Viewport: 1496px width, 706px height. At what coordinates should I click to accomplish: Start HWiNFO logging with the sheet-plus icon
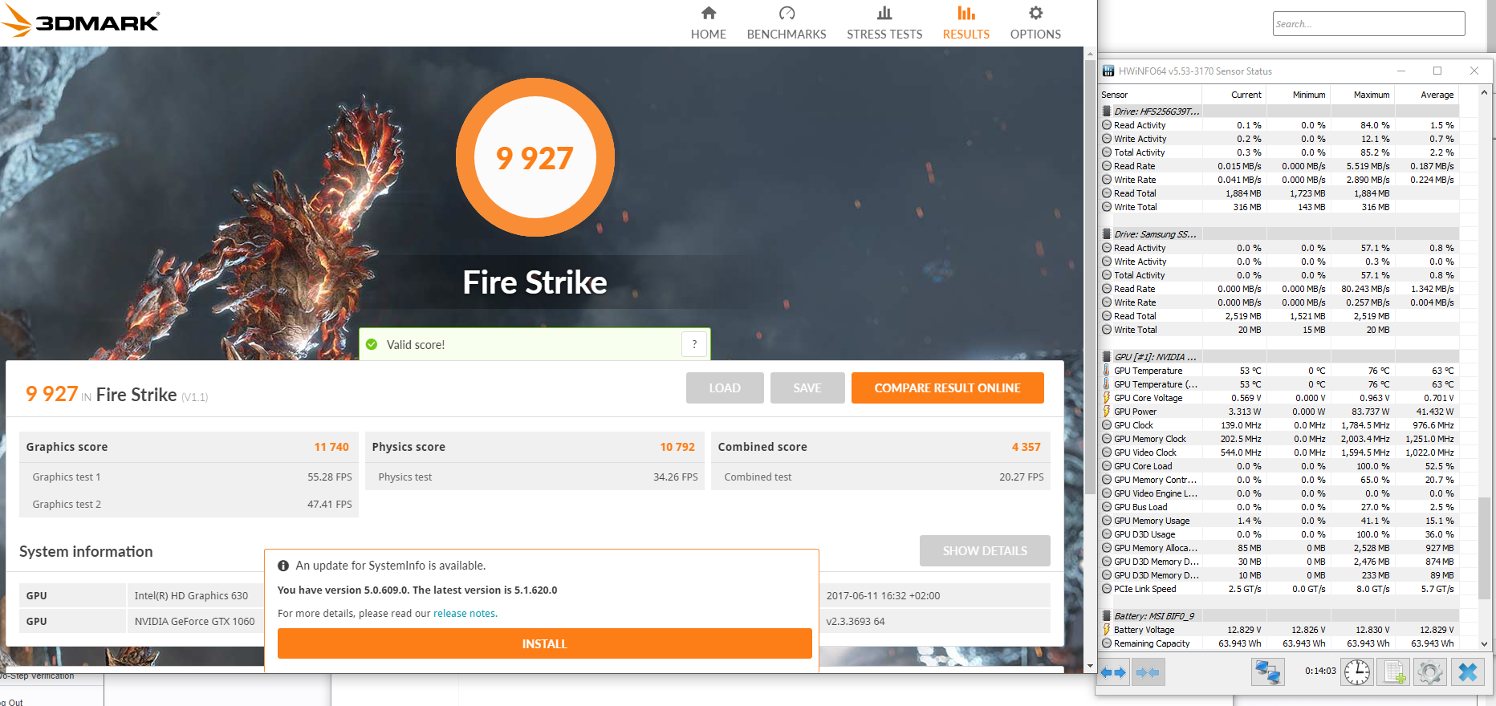(1393, 672)
